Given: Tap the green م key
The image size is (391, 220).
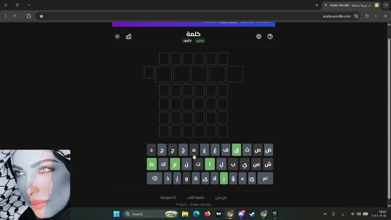Looking at the screenshot, I should (175, 164).
